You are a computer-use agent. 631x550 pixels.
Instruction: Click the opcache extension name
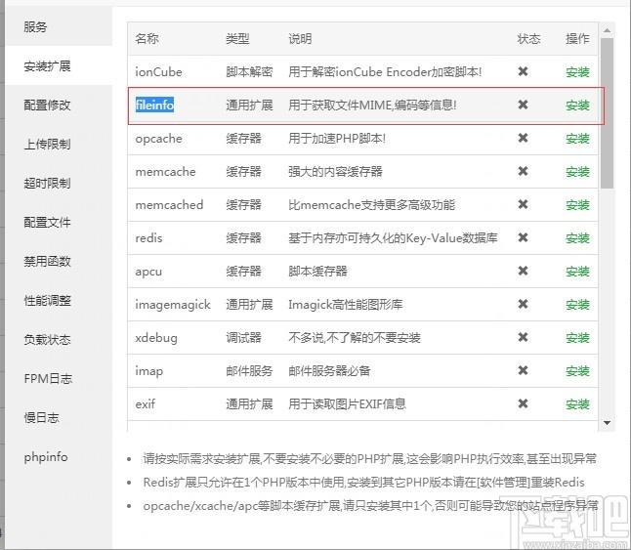(x=158, y=139)
